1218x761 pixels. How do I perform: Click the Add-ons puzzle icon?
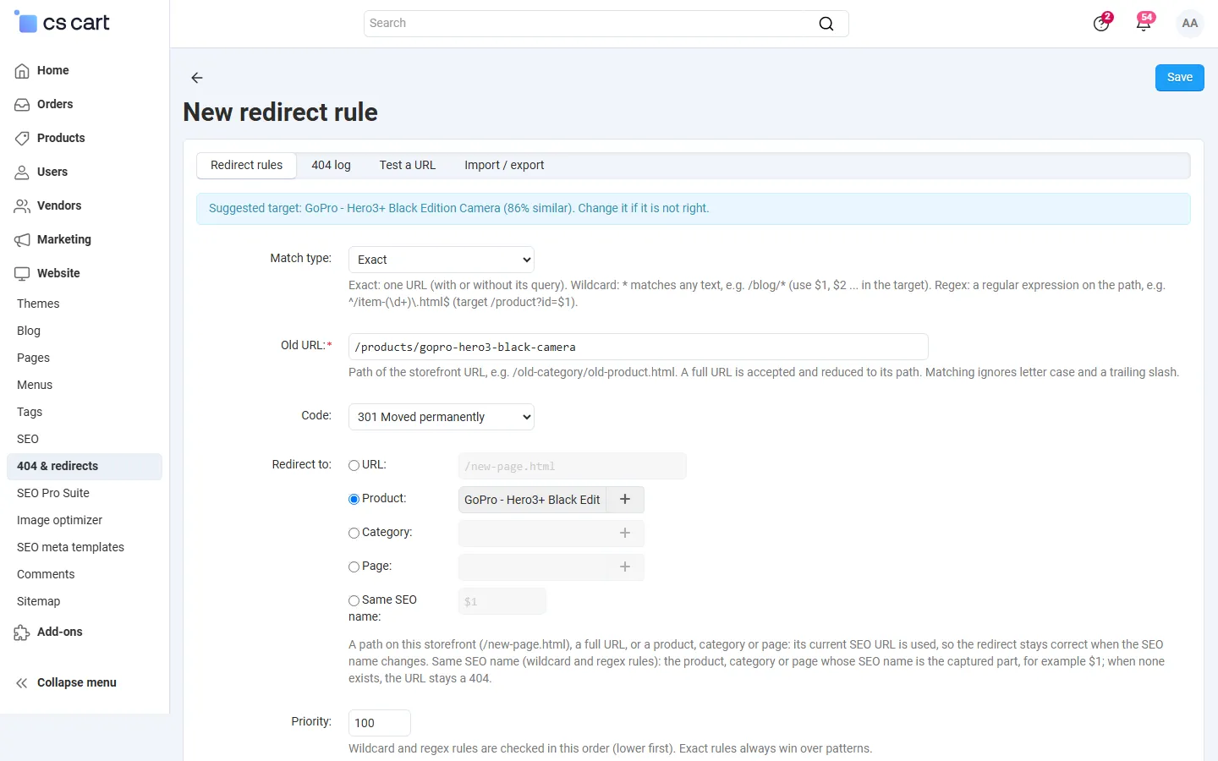point(22,632)
